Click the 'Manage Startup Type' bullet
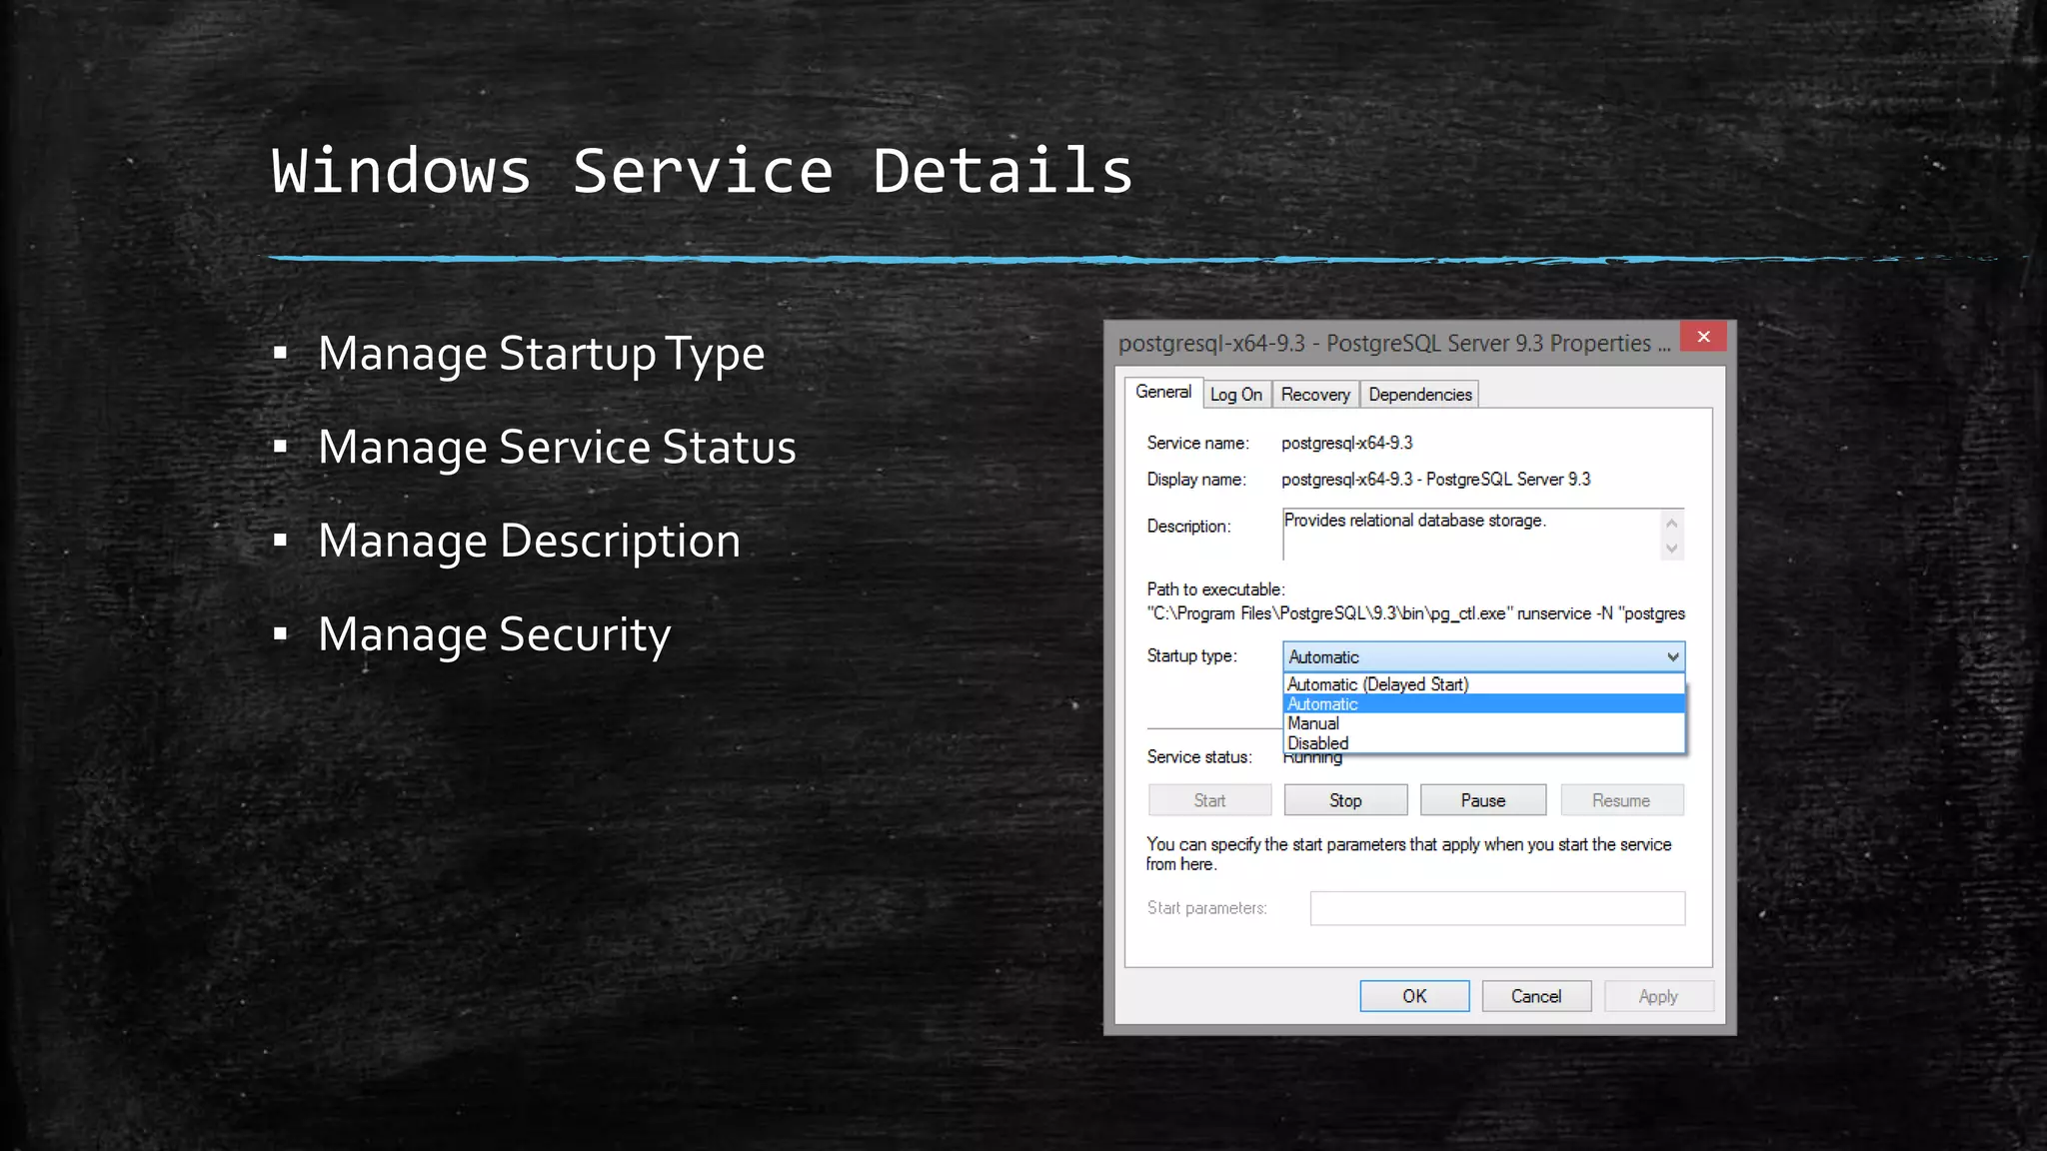The image size is (2047, 1151). pyautogui.click(x=541, y=355)
